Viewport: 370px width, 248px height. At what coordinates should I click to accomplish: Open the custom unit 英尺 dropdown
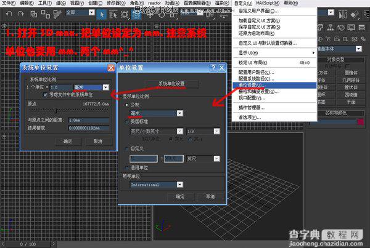[216, 159]
